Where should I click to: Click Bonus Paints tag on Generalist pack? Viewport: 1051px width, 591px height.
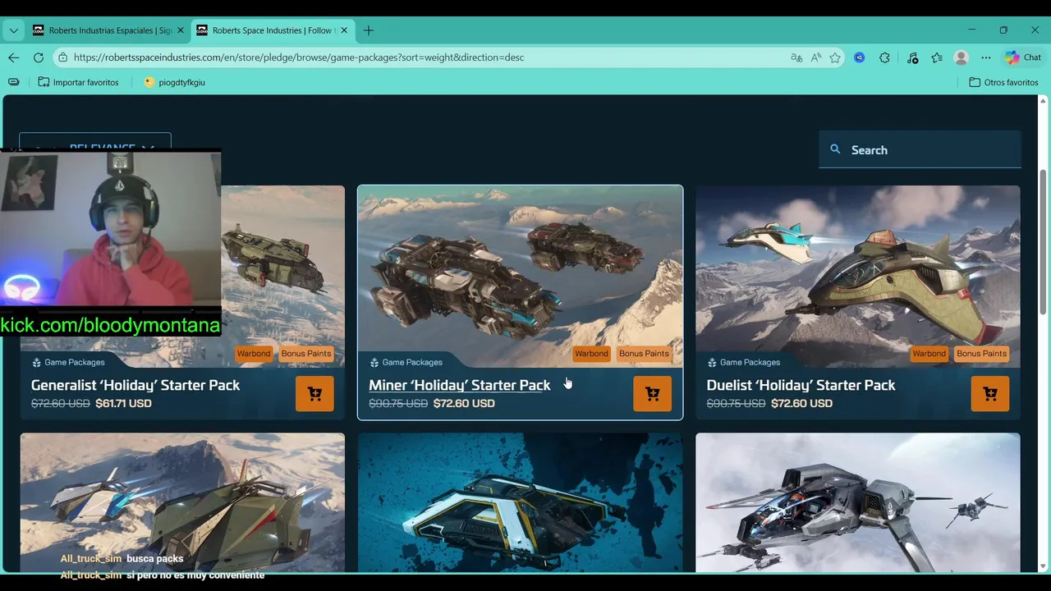(x=306, y=354)
